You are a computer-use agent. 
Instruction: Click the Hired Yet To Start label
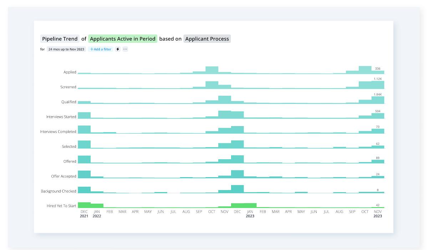click(x=61, y=206)
